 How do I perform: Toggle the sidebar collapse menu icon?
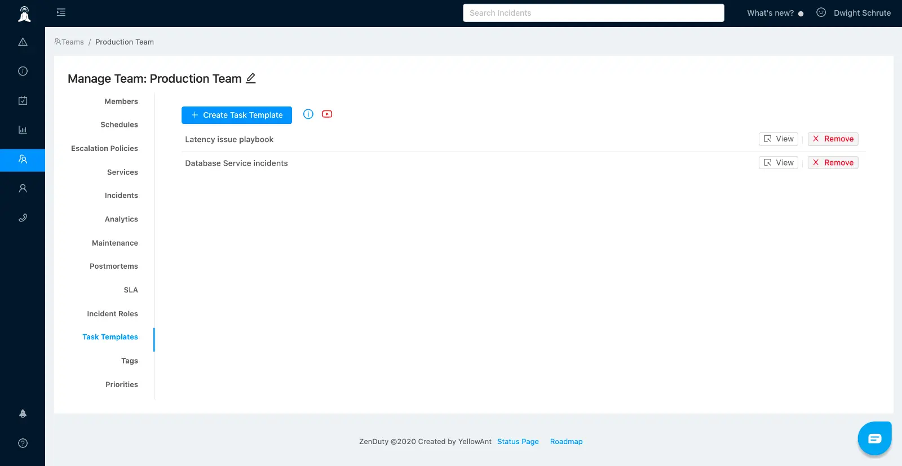click(x=61, y=12)
